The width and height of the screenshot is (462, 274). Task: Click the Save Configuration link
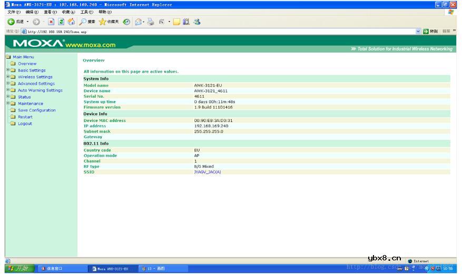[36, 110]
